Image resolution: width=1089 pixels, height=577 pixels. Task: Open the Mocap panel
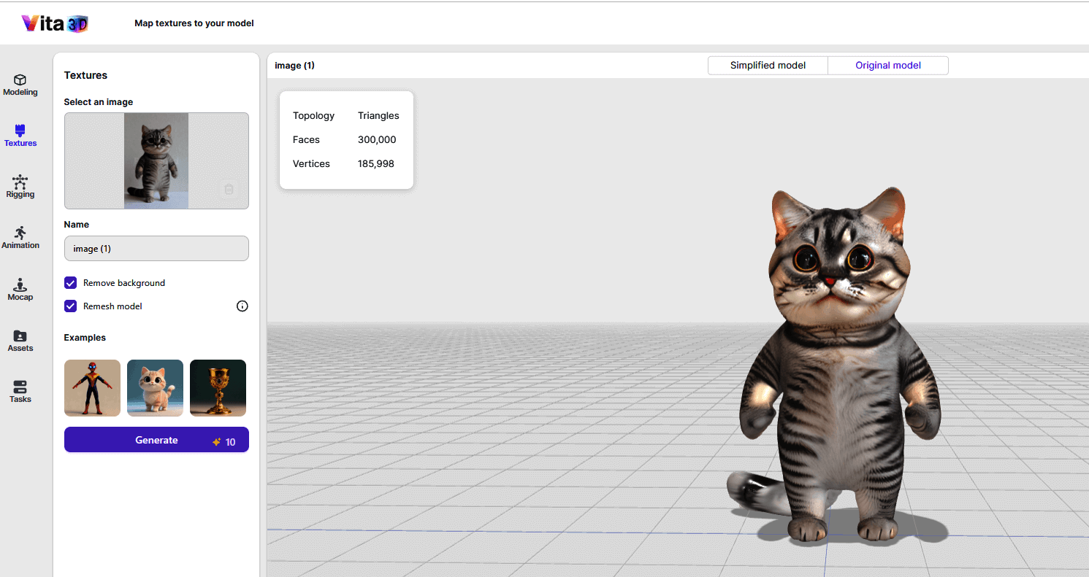click(20, 289)
